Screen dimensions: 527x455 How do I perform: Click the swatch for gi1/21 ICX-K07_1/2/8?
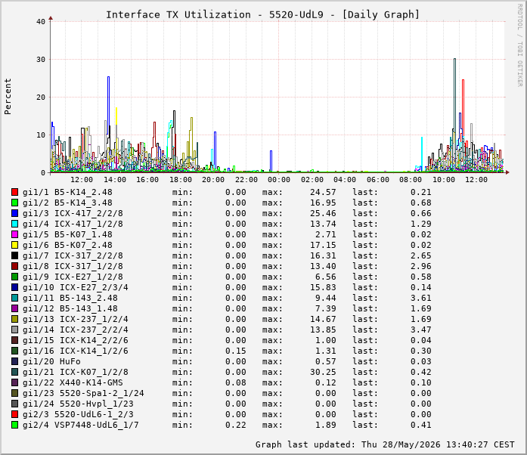[x=14, y=372]
